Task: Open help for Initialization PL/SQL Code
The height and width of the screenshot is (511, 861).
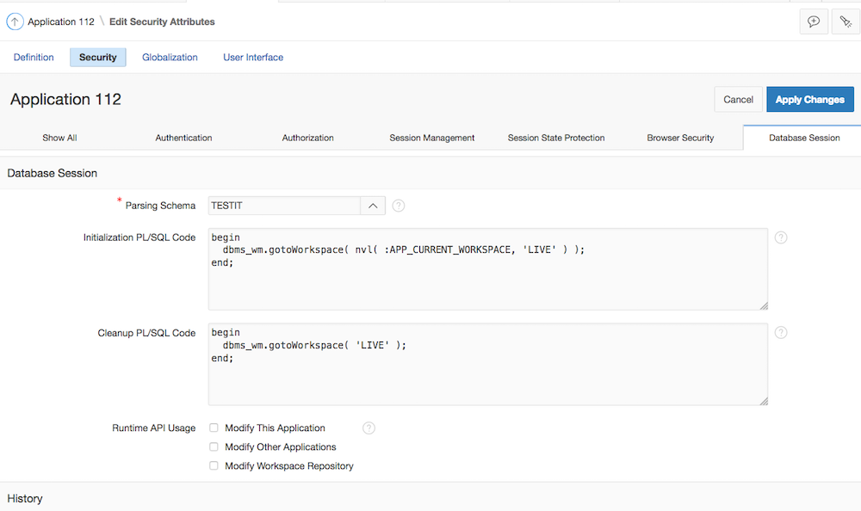Action: coord(781,237)
